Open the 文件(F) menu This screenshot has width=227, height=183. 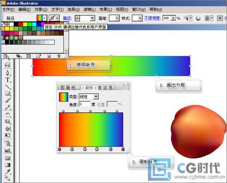tap(9, 9)
